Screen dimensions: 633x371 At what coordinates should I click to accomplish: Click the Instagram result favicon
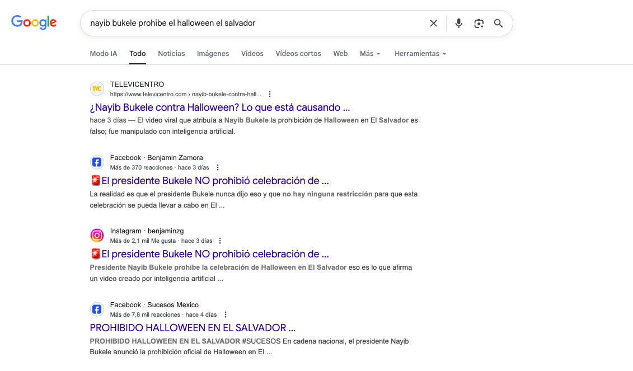click(97, 236)
